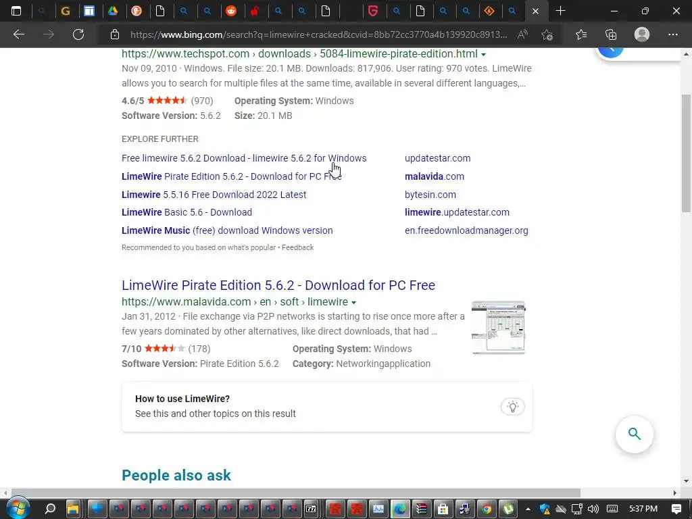This screenshot has width=692, height=519.
Task: Expand techspot.com result URL dropdown arrow
Action: [x=484, y=55]
